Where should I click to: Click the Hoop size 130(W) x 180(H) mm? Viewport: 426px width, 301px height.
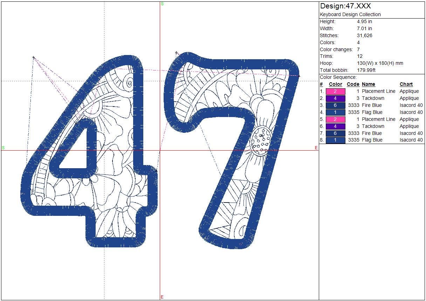click(x=380, y=63)
